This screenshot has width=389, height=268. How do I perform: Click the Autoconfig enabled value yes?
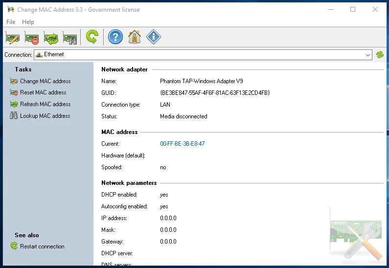pyautogui.click(x=164, y=206)
